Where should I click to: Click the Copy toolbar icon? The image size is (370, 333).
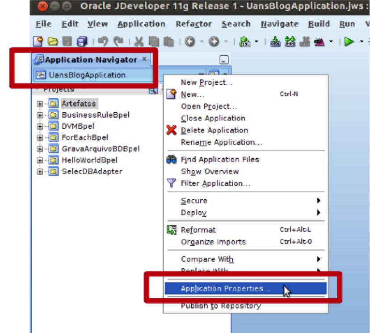(x=154, y=41)
